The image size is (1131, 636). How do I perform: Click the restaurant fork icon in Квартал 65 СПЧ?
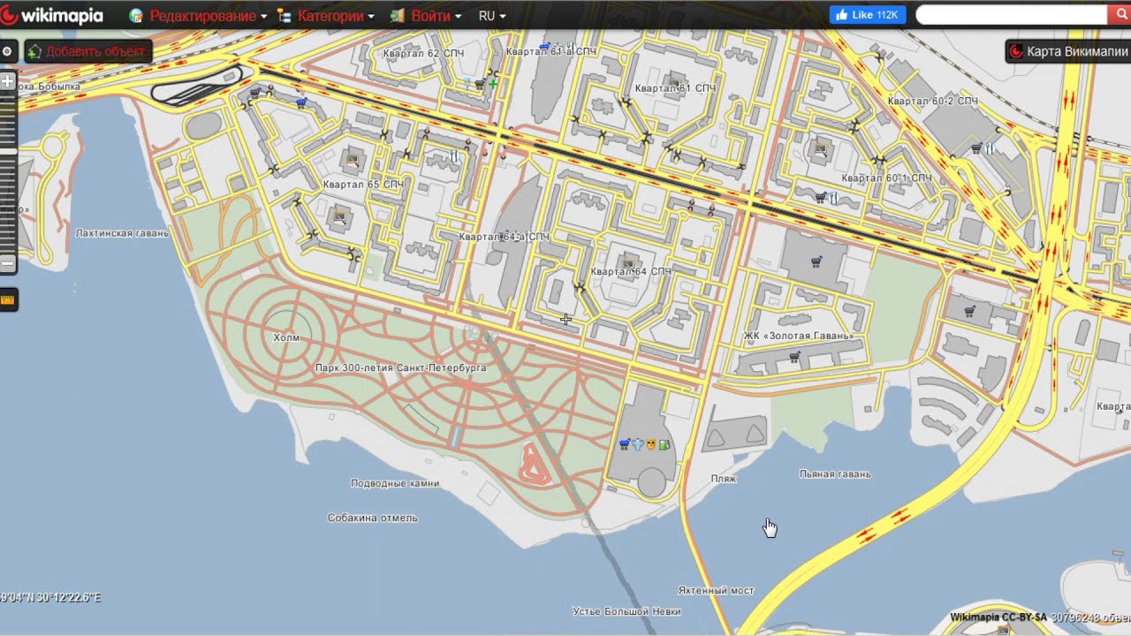454,155
